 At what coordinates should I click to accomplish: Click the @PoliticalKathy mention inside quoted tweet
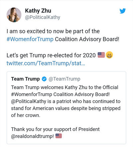coord(29,101)
